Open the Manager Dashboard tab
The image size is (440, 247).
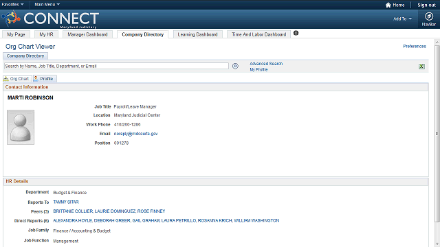[x=87, y=34]
